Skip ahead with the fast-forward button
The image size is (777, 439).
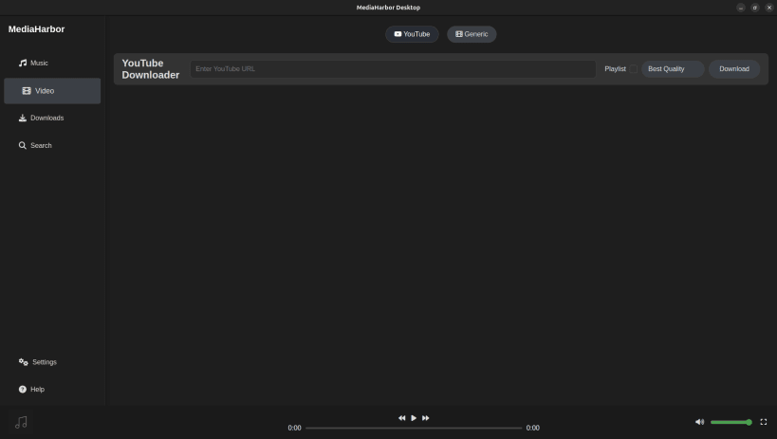click(x=425, y=418)
